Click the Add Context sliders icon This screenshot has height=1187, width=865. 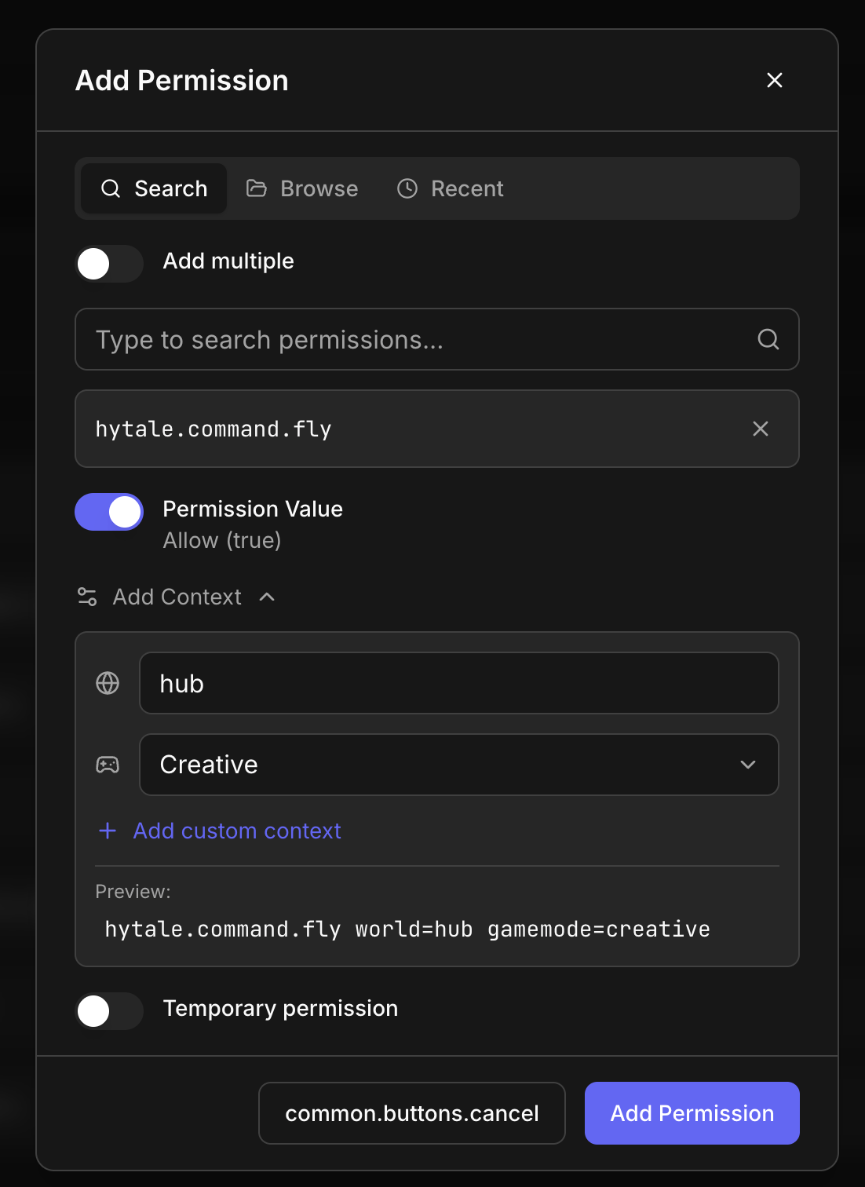coord(87,597)
